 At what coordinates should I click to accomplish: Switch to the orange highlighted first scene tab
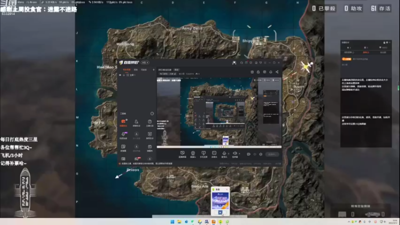(126, 69)
